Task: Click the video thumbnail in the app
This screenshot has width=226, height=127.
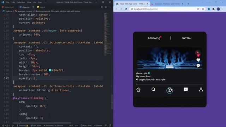Action: pos(169,58)
